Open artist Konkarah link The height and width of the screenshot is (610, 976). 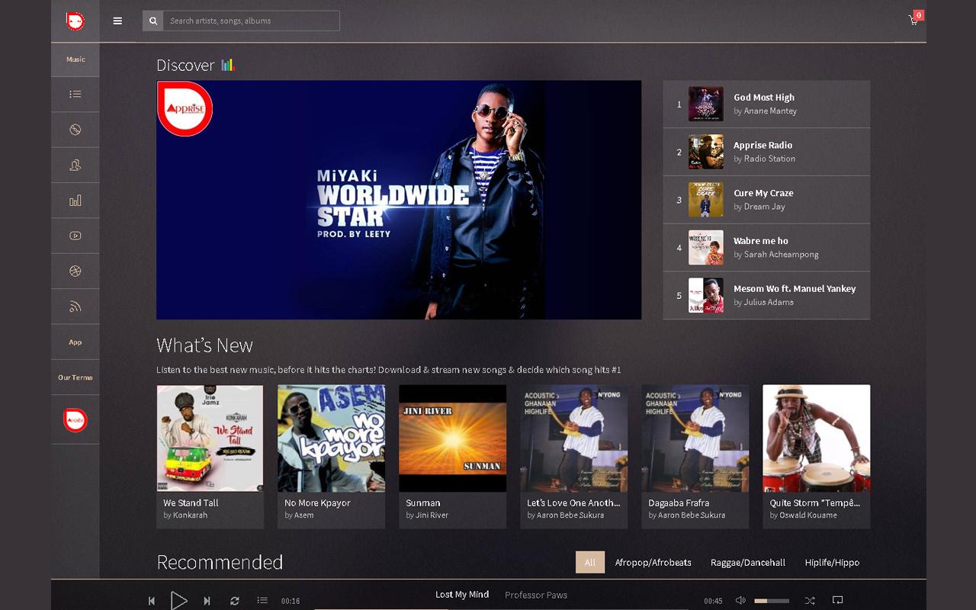tap(190, 515)
